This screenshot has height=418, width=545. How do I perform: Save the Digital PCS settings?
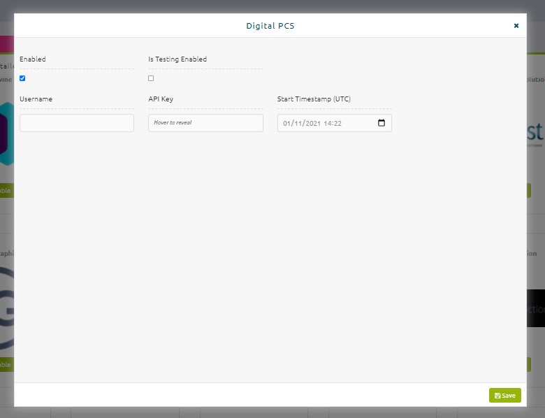coord(505,396)
